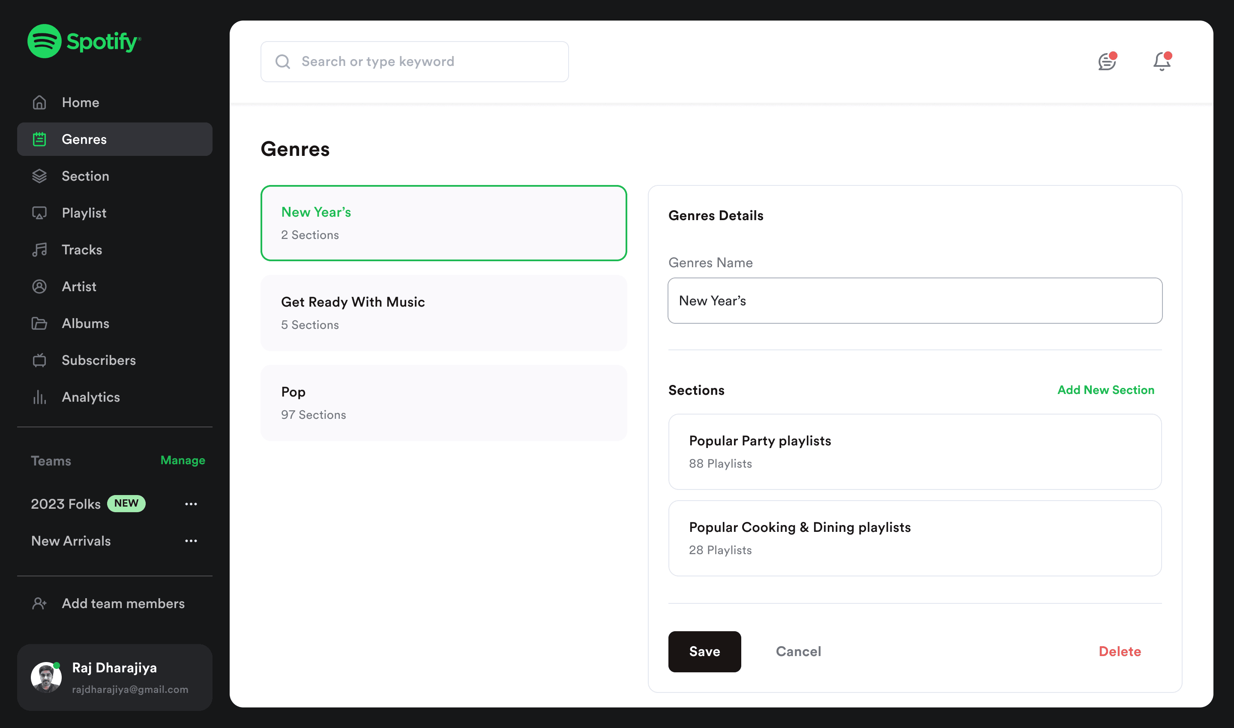Open the notifications bell icon
Viewport: 1234px width, 728px height.
1162,62
